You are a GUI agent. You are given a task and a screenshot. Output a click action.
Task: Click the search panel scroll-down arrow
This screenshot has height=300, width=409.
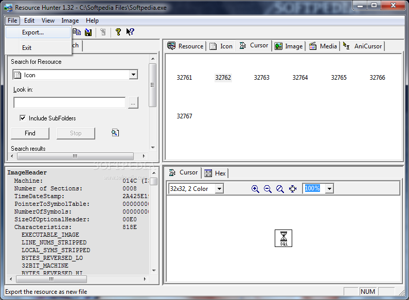[x=153, y=148]
